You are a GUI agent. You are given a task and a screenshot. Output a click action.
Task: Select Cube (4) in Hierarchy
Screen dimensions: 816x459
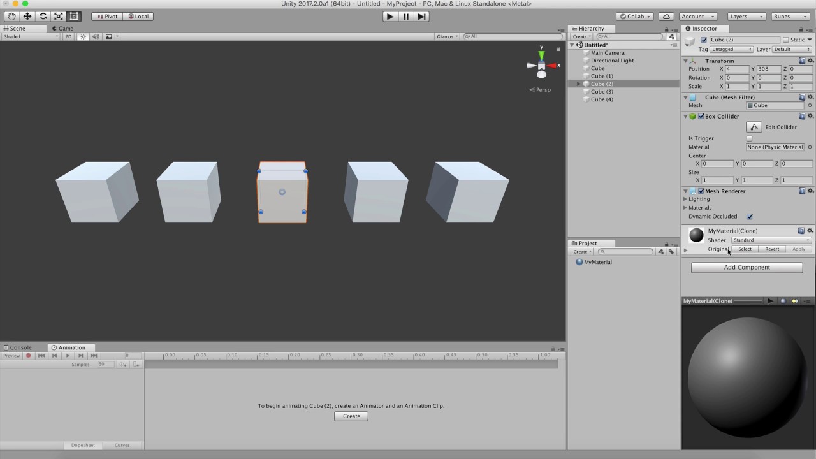pyautogui.click(x=602, y=99)
